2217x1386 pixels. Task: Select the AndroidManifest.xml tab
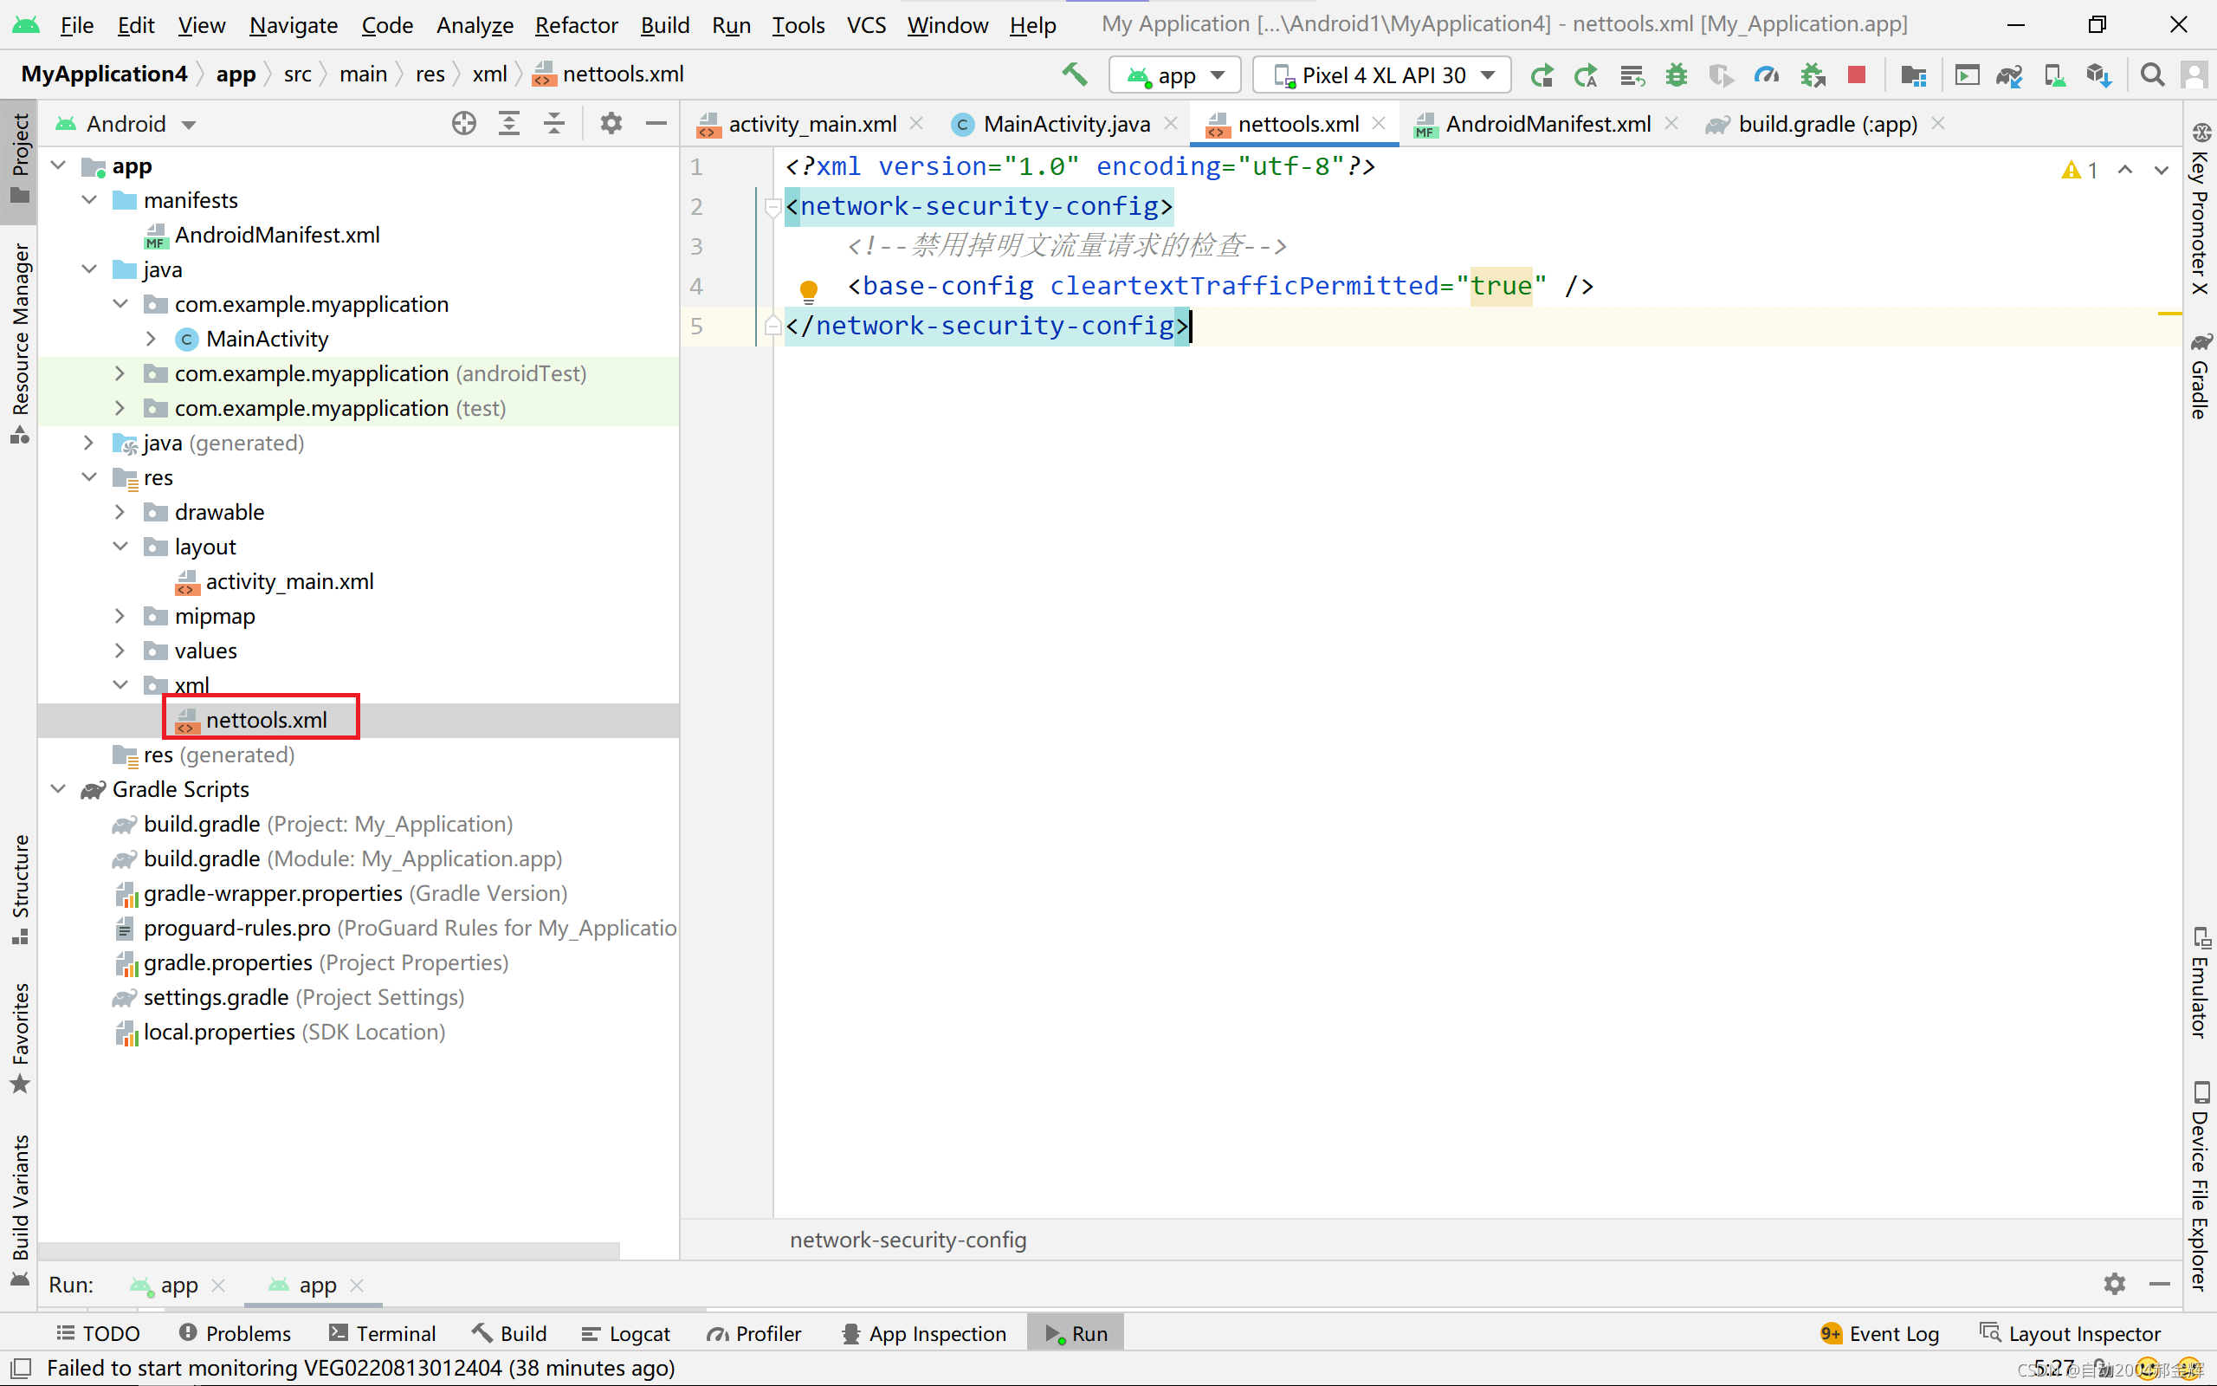[1545, 123]
